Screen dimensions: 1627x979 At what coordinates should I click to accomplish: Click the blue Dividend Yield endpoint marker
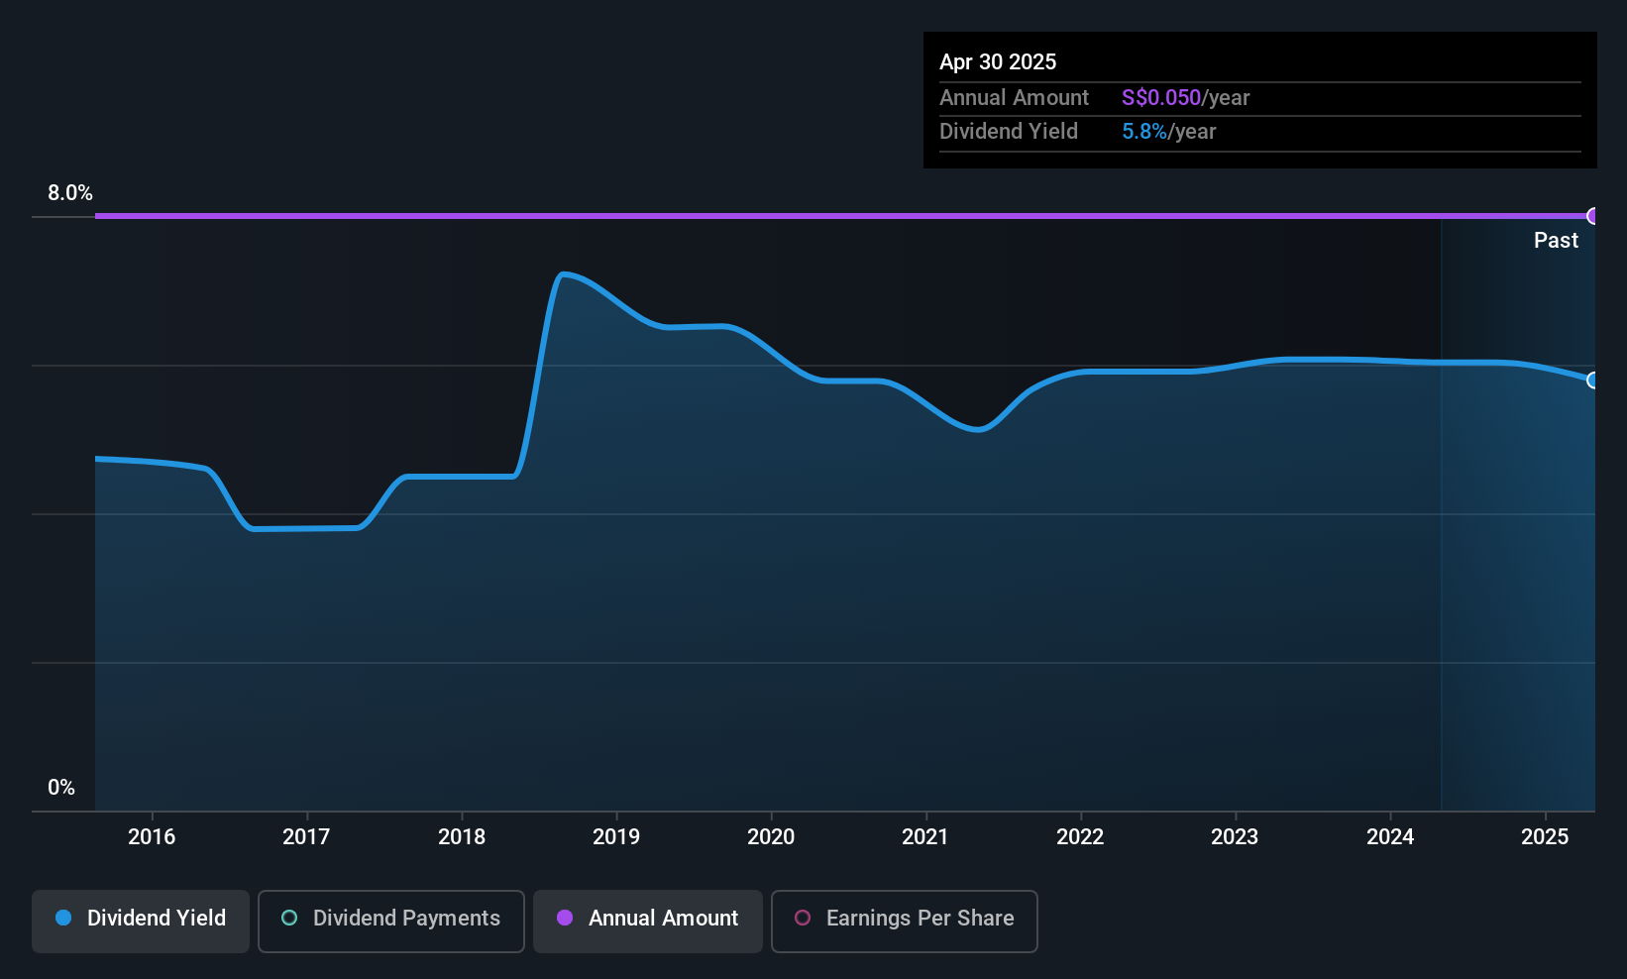1593,381
